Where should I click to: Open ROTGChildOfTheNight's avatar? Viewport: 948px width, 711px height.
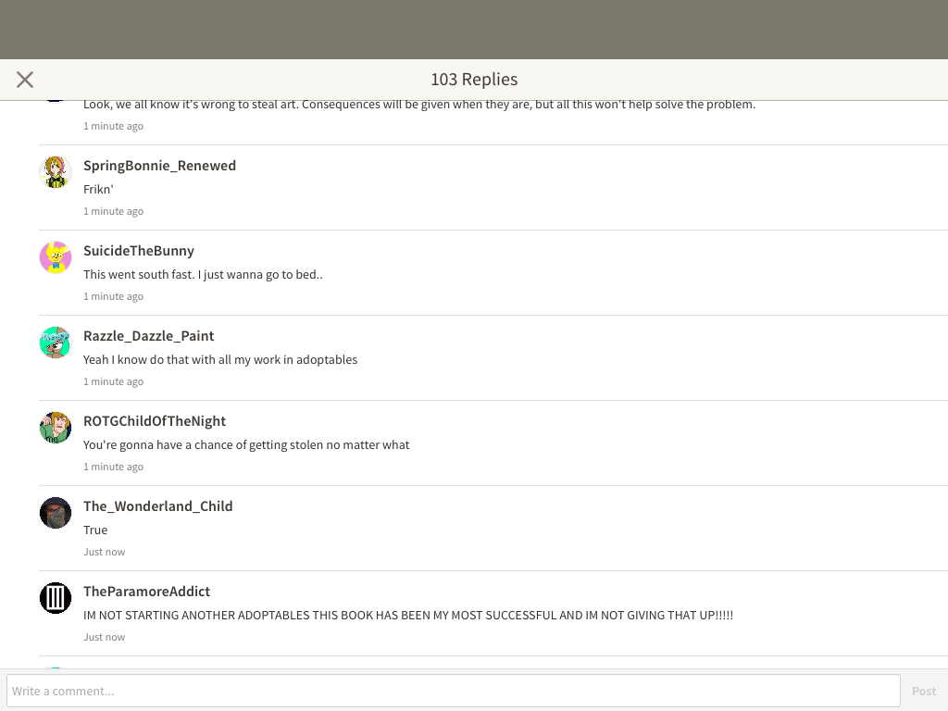point(56,428)
